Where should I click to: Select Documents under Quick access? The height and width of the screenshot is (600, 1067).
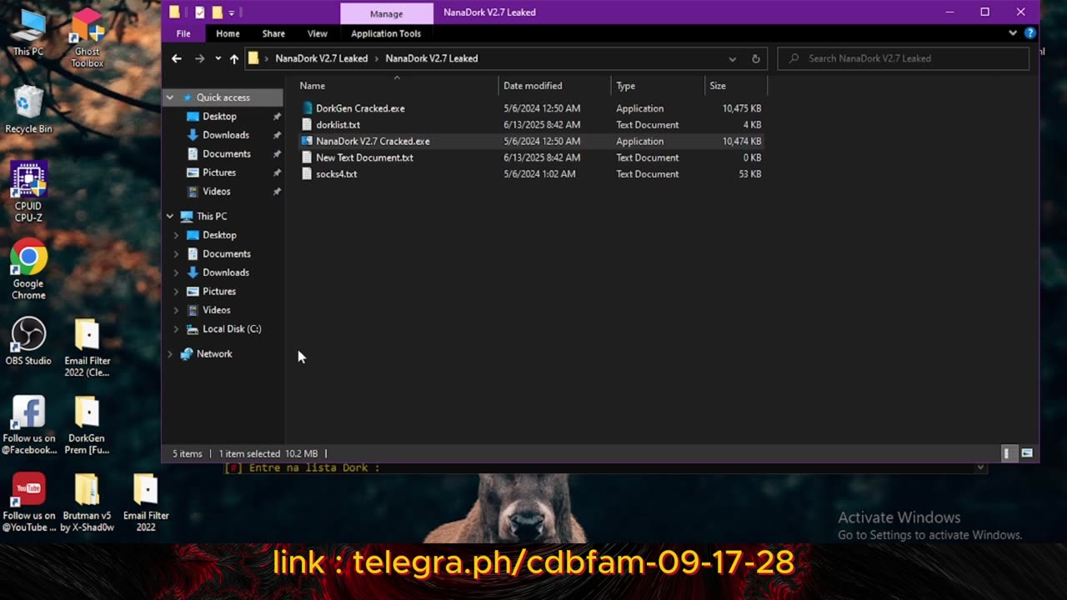click(x=227, y=154)
